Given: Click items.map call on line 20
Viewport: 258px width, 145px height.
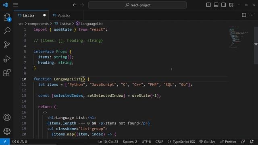Looking at the screenshot, I should [x=64, y=134].
